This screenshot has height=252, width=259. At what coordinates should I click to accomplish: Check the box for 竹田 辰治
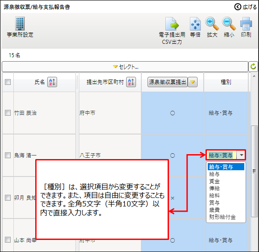click(8, 113)
